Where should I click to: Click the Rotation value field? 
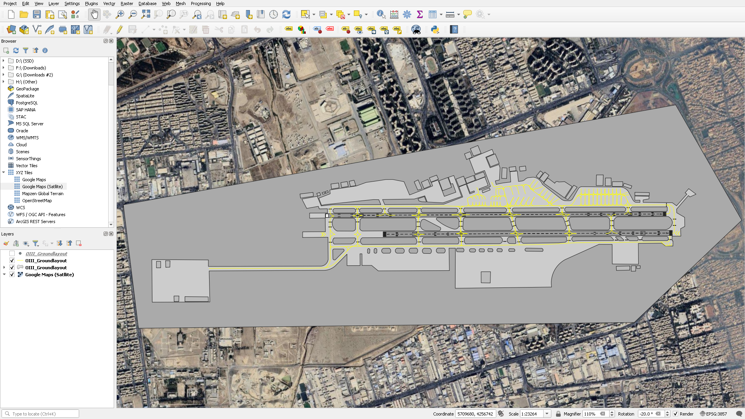click(648, 414)
